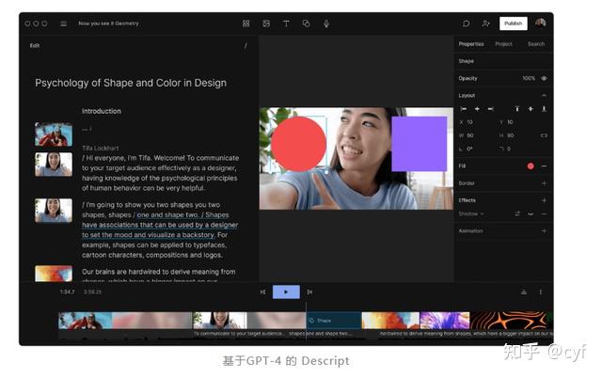The width and height of the screenshot is (602, 378).
Task: Skip to next scene in transport
Action: coord(309,292)
